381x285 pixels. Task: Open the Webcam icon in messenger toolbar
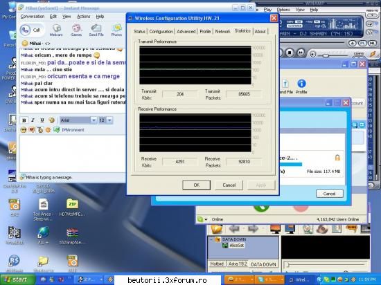(56, 30)
